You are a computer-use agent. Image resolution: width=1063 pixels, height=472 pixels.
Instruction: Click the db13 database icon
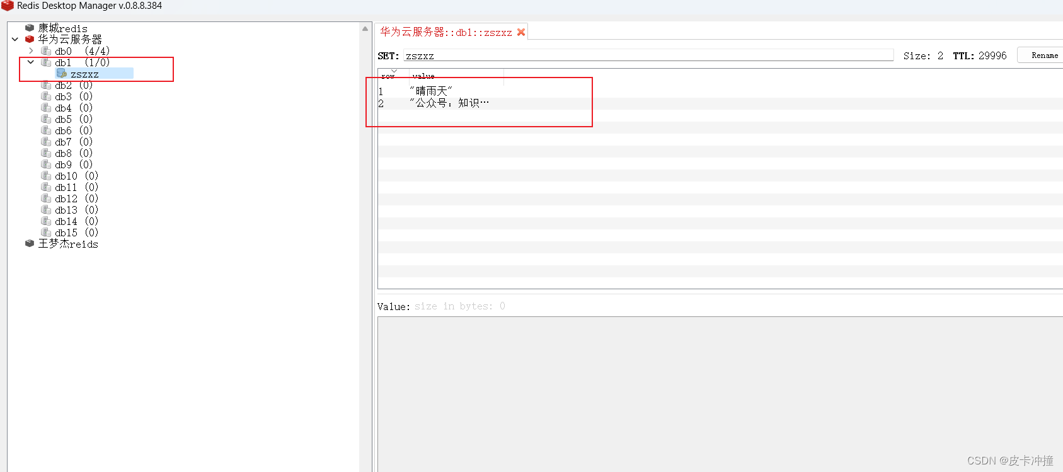tap(46, 209)
